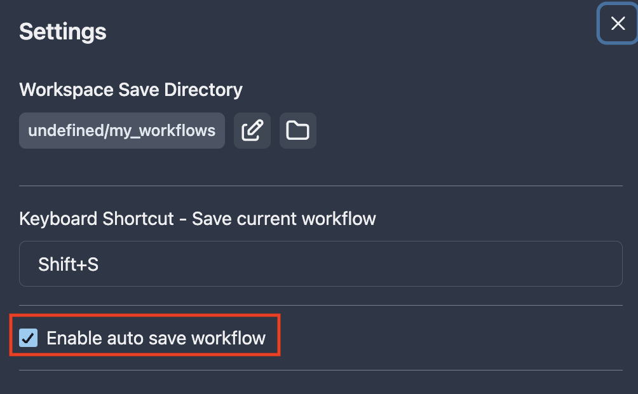Toggle the checked auto save box

point(29,337)
